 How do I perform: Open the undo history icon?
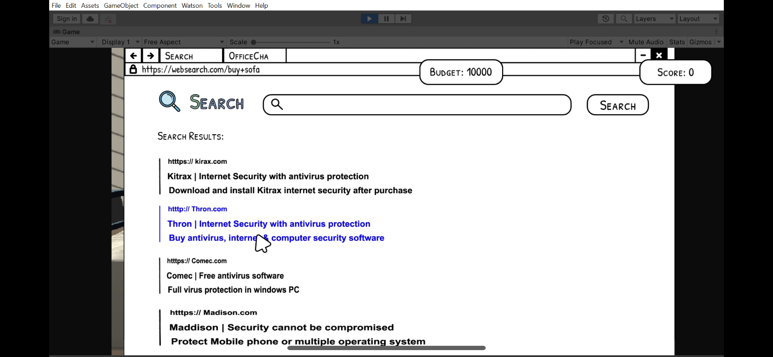[606, 19]
